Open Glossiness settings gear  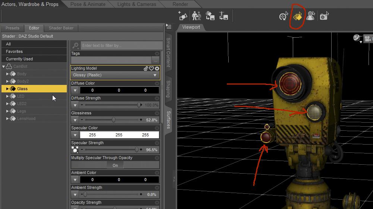(157, 113)
